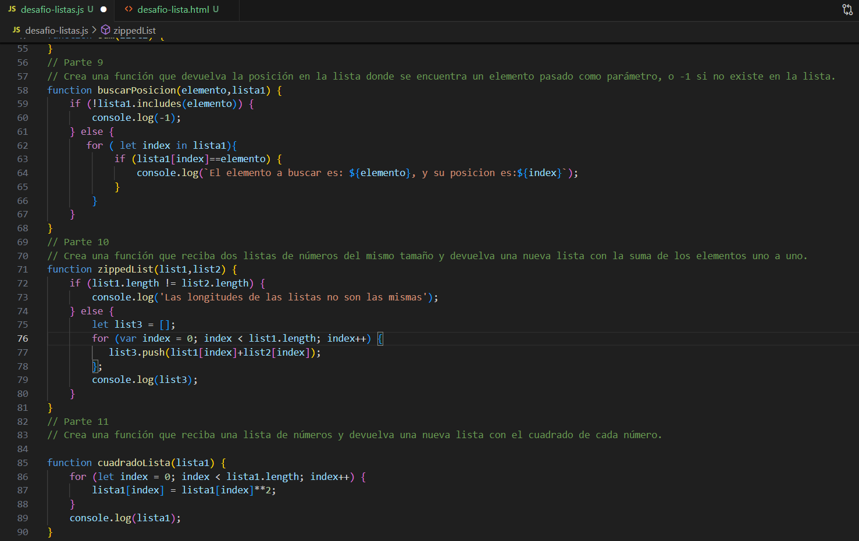Click the else keyword on line 74
The width and height of the screenshot is (859, 541).
(x=92, y=311)
